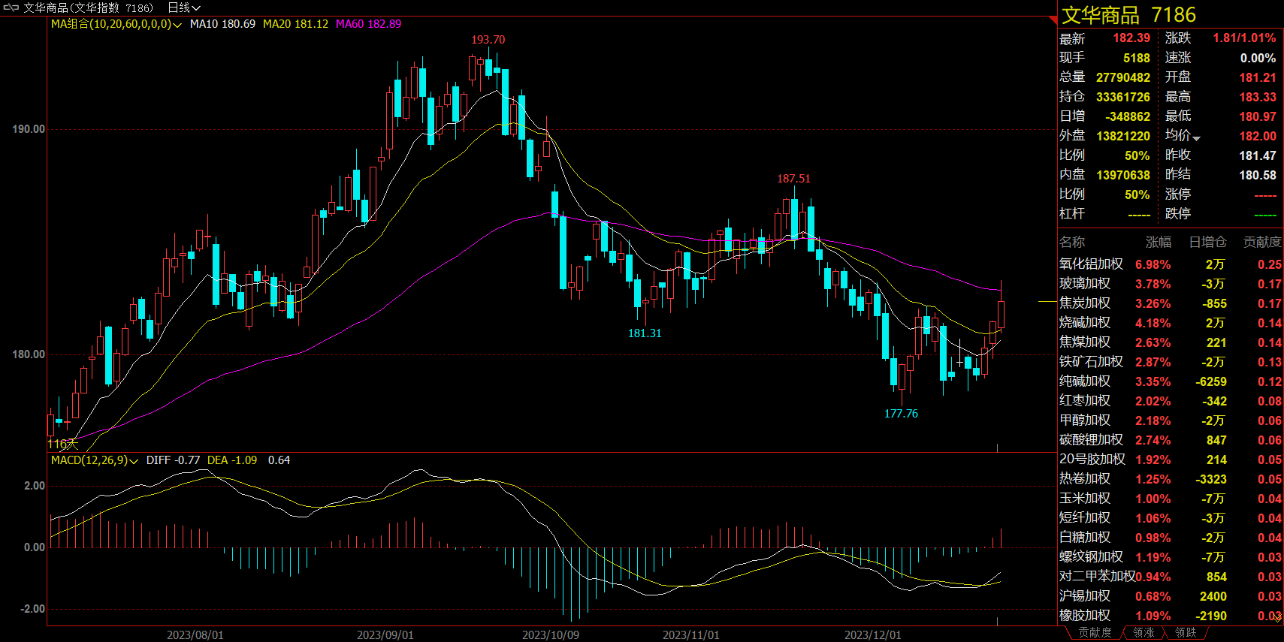
Task: Select the 热卷加权 row
Action: tap(1171, 479)
